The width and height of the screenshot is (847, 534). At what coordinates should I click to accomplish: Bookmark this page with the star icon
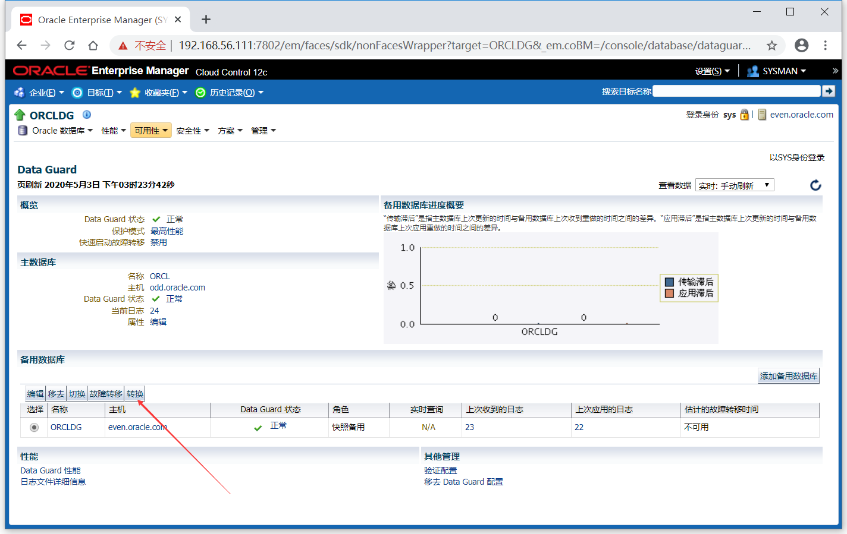coord(771,46)
